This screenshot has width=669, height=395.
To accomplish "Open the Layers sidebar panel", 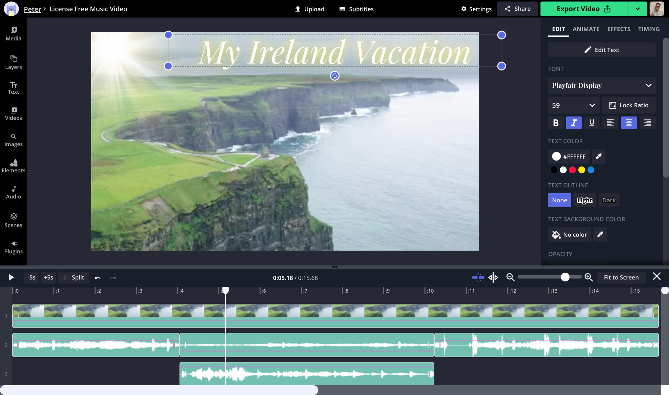I will tap(13, 62).
